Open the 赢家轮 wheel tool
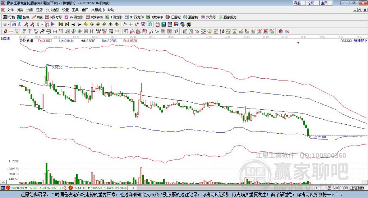368x198 pixels. click(191, 17)
